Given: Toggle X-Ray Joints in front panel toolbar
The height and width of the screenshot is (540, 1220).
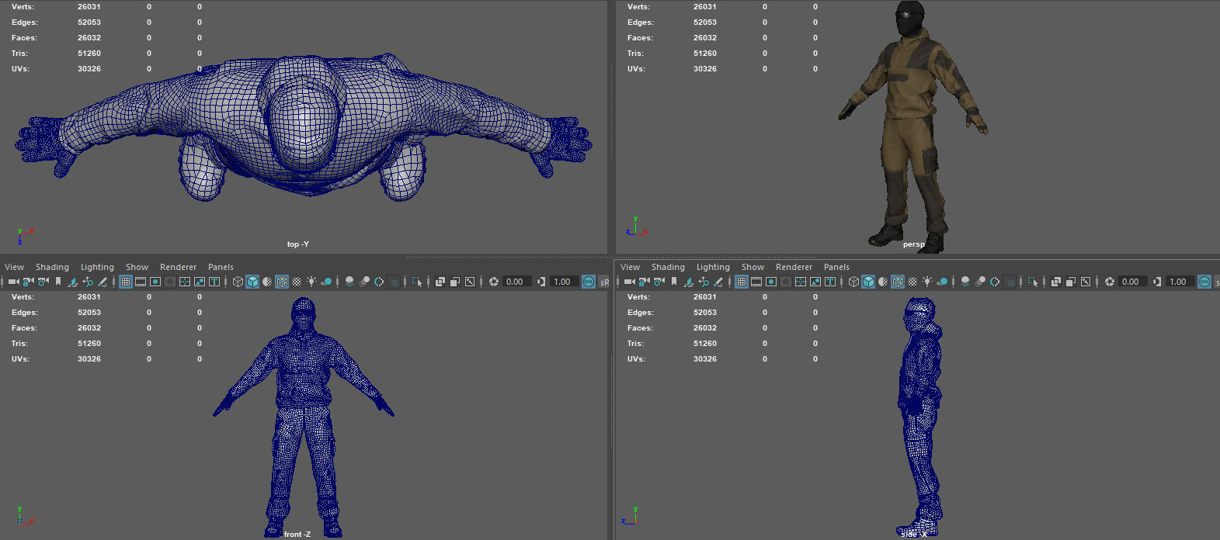Looking at the screenshot, I should [x=470, y=282].
